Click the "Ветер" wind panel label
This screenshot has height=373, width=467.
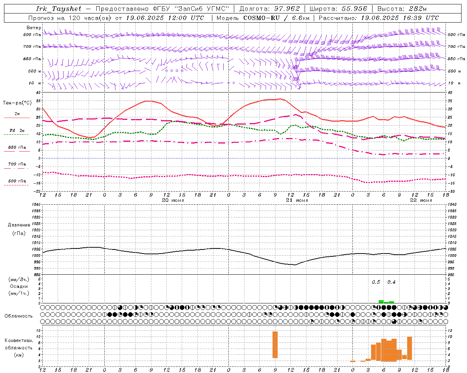(x=34, y=28)
